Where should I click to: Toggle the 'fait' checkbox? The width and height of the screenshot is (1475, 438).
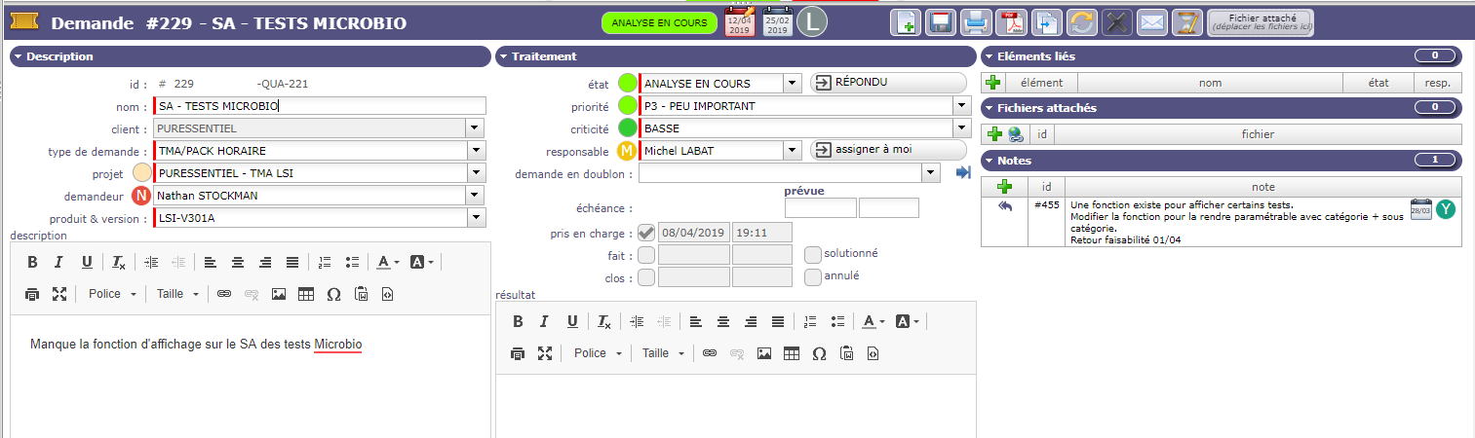[645, 255]
